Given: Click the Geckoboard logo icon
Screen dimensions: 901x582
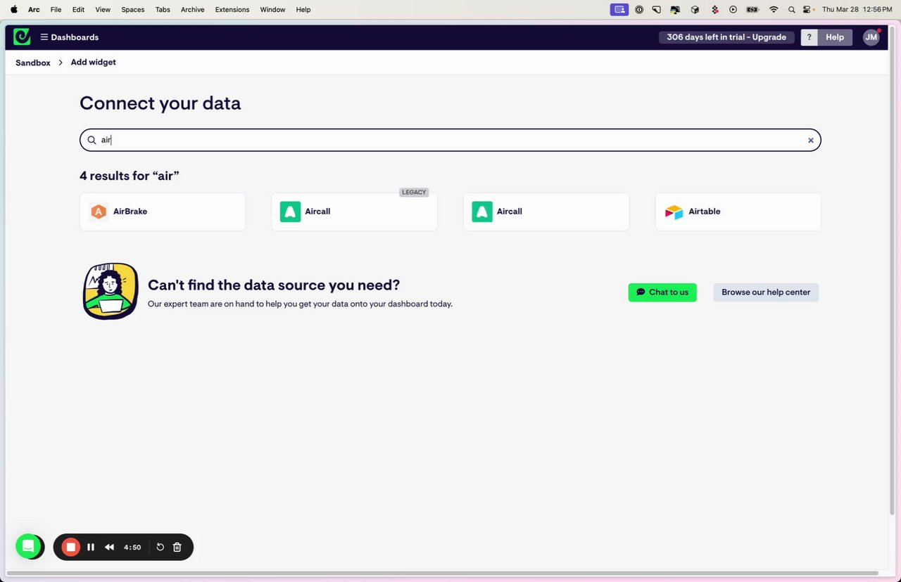Looking at the screenshot, I should [x=22, y=37].
